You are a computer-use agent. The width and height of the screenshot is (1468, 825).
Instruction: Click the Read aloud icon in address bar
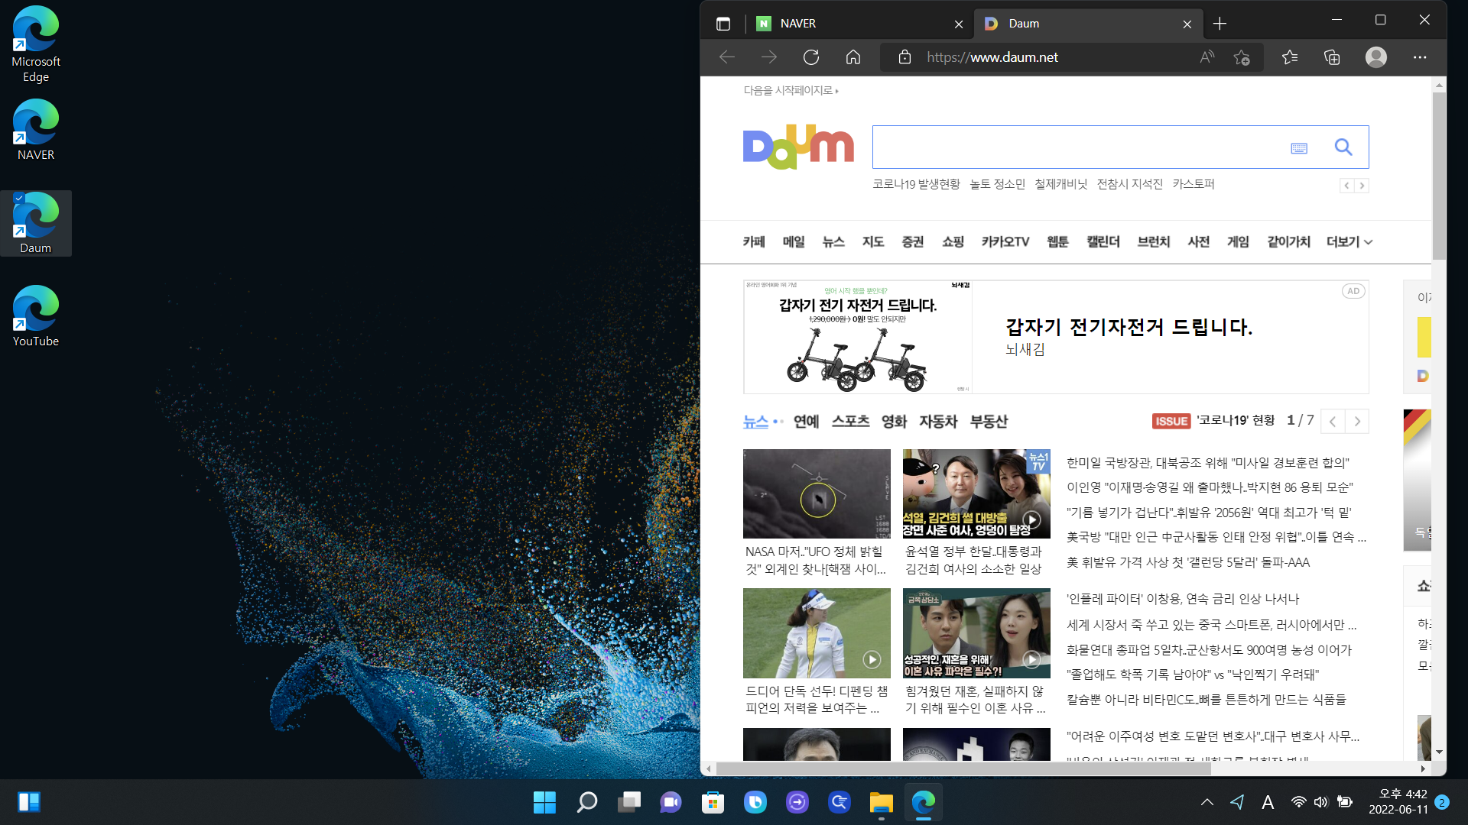click(1207, 57)
